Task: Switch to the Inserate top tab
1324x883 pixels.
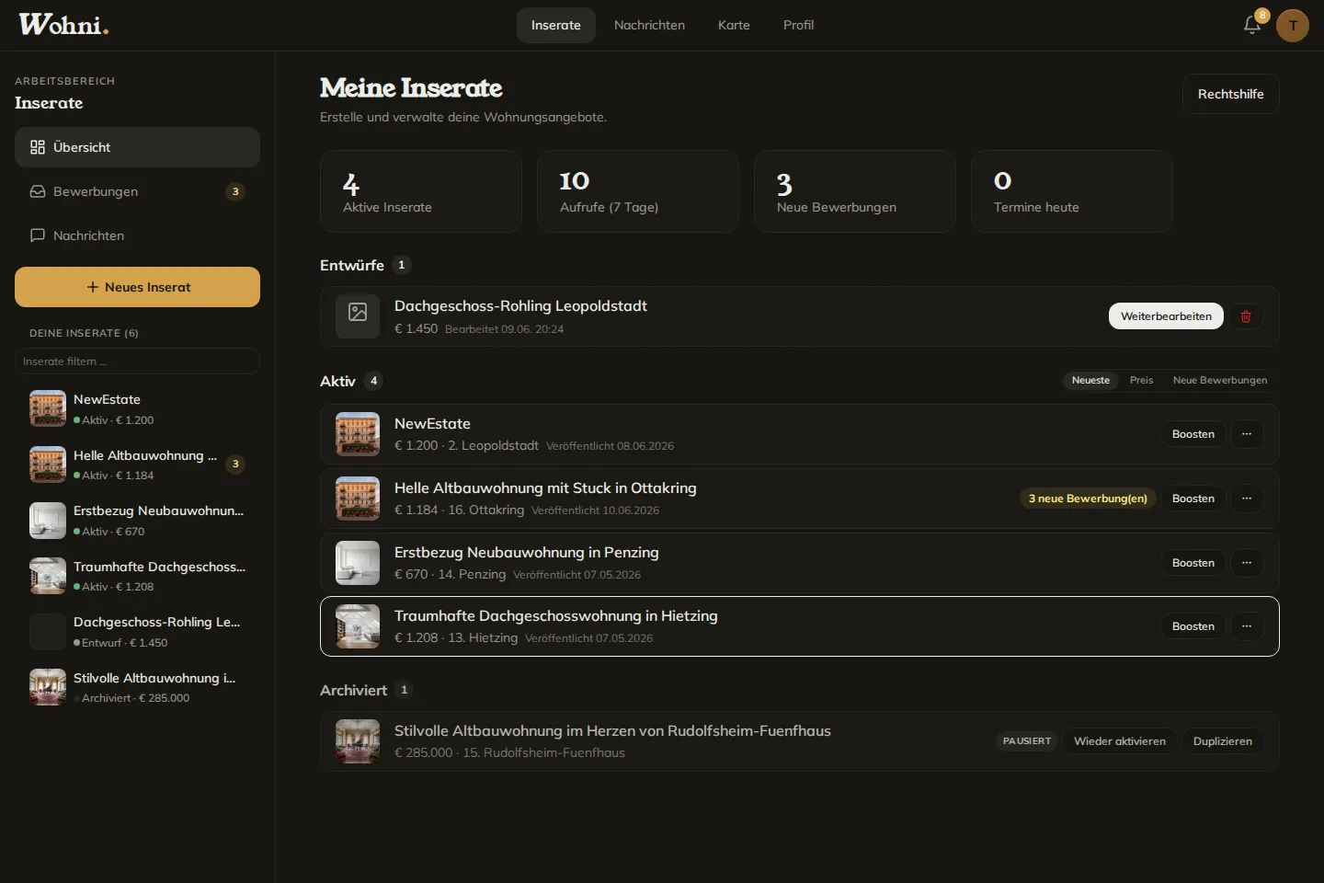Action: click(556, 25)
